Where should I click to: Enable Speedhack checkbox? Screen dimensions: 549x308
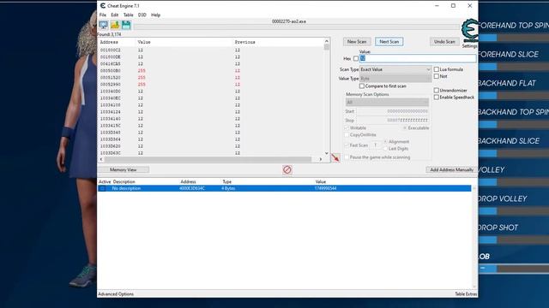click(x=437, y=98)
